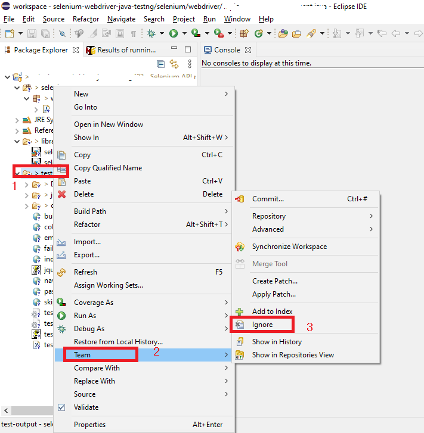Screen dimensions: 424x433
Task: Click the Next Annotation toolbar icon
Action: point(337,33)
